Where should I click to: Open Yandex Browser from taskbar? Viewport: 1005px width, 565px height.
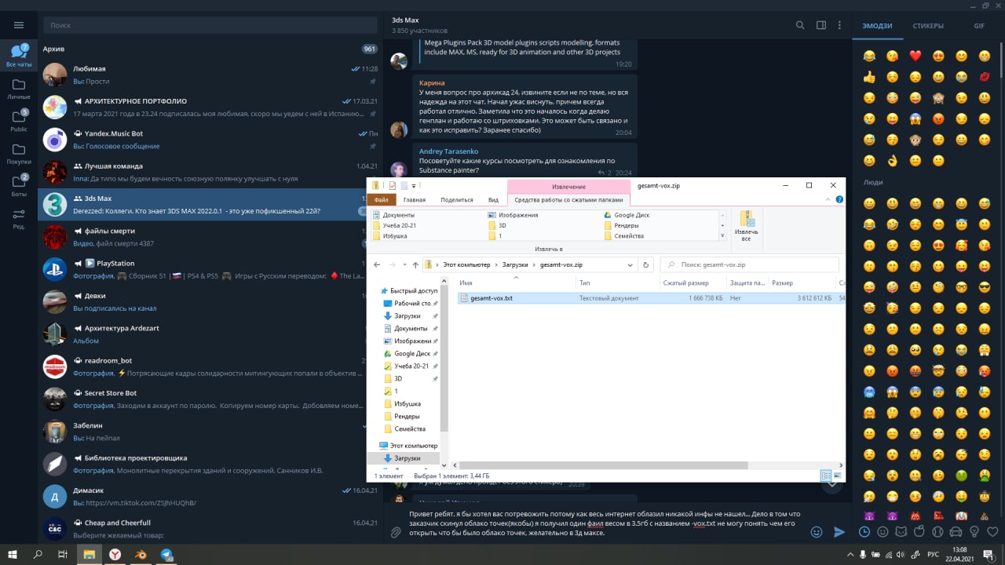(x=115, y=554)
